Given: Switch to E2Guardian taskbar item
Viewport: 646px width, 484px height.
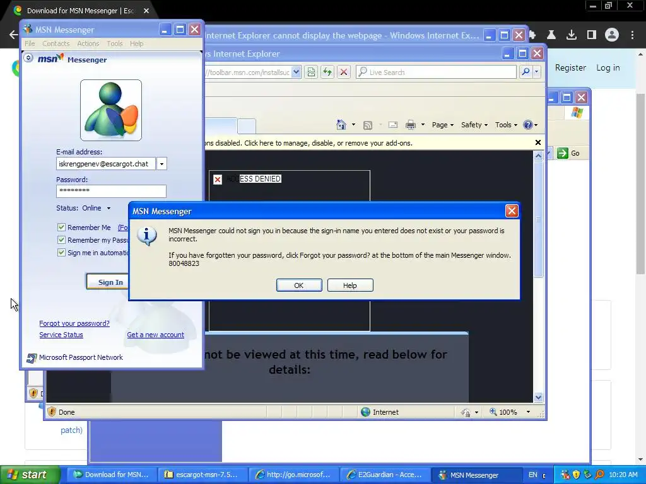Looking at the screenshot, I should 385,475.
